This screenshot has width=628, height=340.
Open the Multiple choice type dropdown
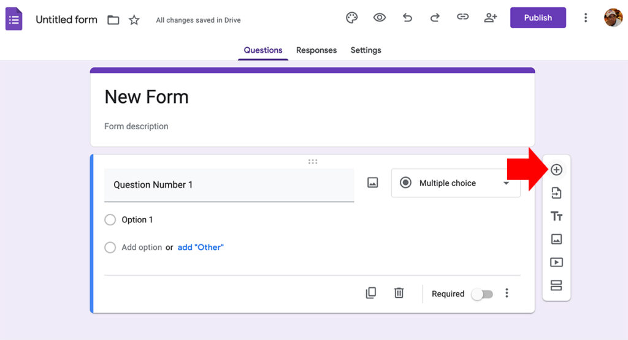[x=456, y=183]
